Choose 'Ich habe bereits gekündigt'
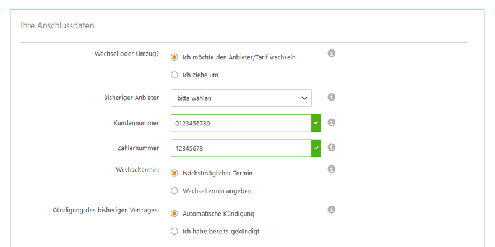Image resolution: width=495 pixels, height=247 pixels. click(174, 232)
